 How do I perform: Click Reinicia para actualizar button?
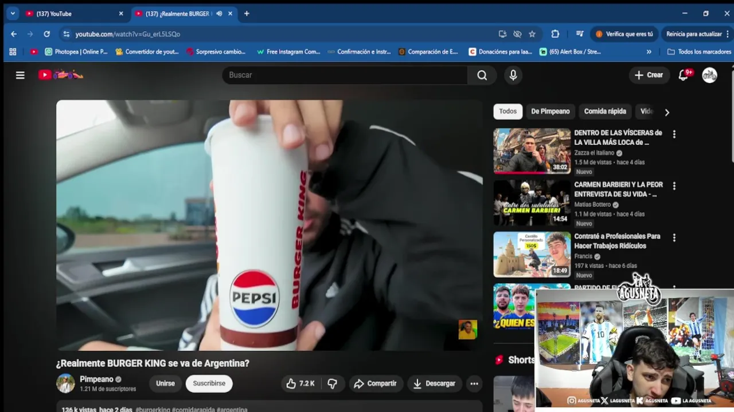point(697,34)
